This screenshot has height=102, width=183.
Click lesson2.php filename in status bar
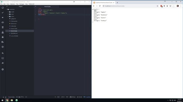[x=11, y=97]
